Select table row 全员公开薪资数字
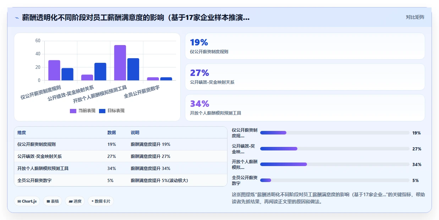Image resolution: width=439 pixels, height=220 pixels. pos(121,180)
